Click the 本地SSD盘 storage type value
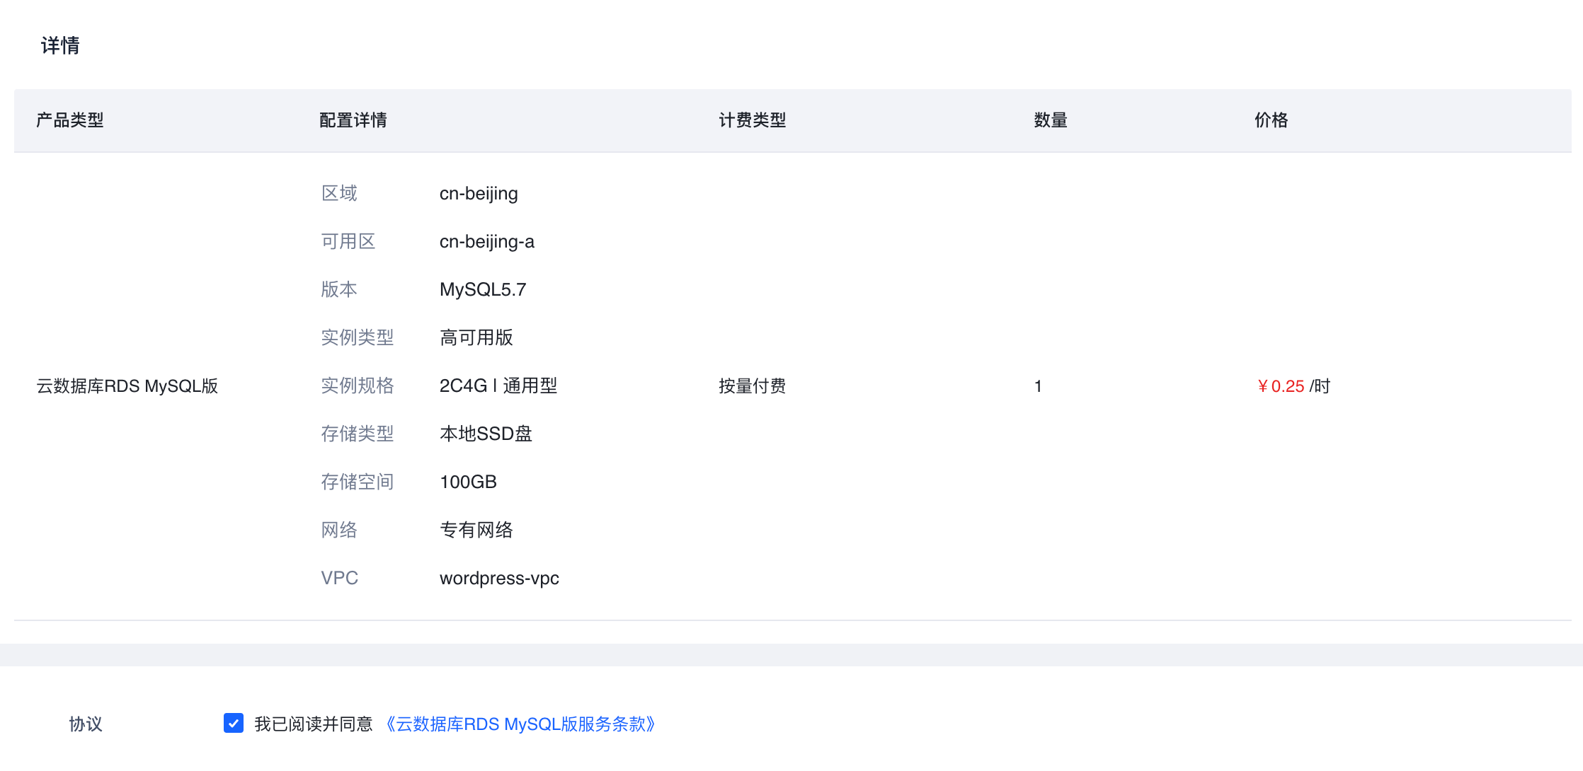 [486, 434]
